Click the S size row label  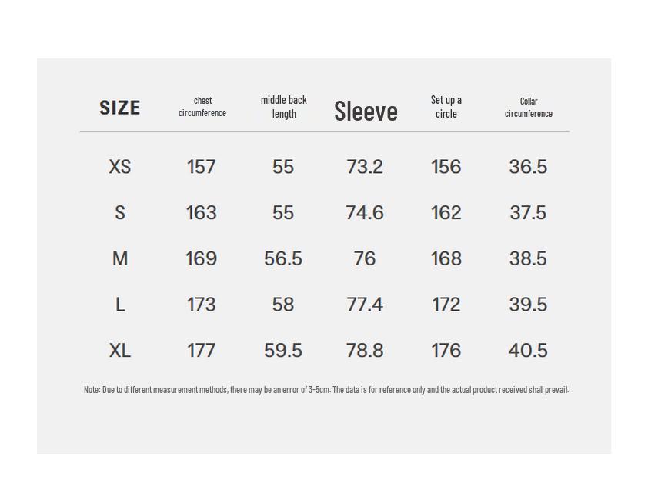click(x=120, y=213)
